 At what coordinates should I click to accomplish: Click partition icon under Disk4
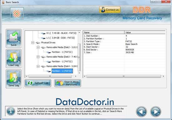coord(48,71)
